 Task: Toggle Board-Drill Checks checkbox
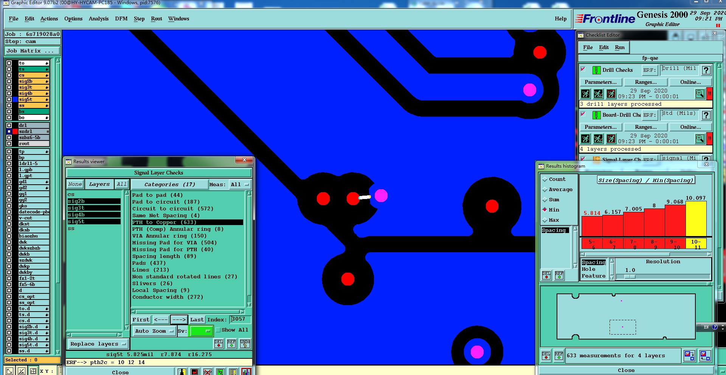coord(583,114)
